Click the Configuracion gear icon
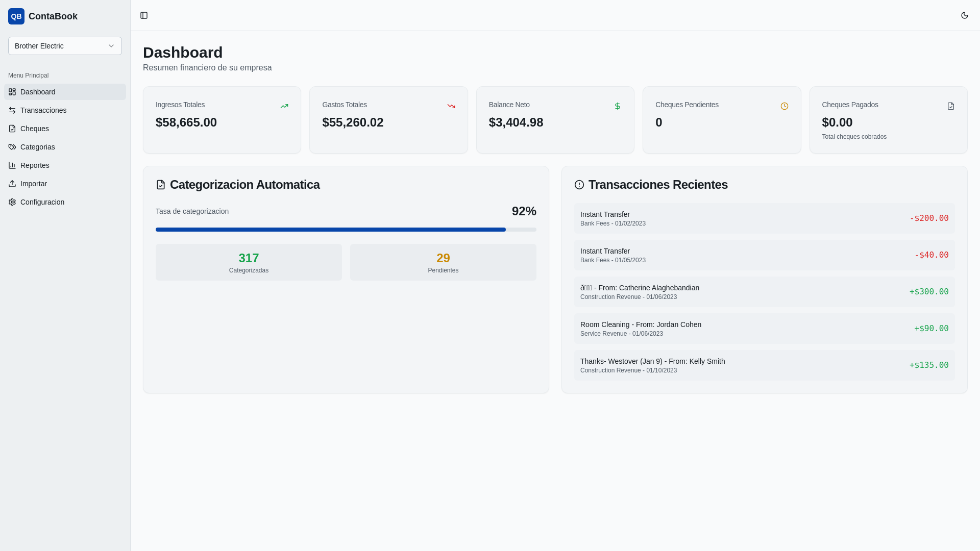This screenshot has width=980, height=551. coord(12,202)
